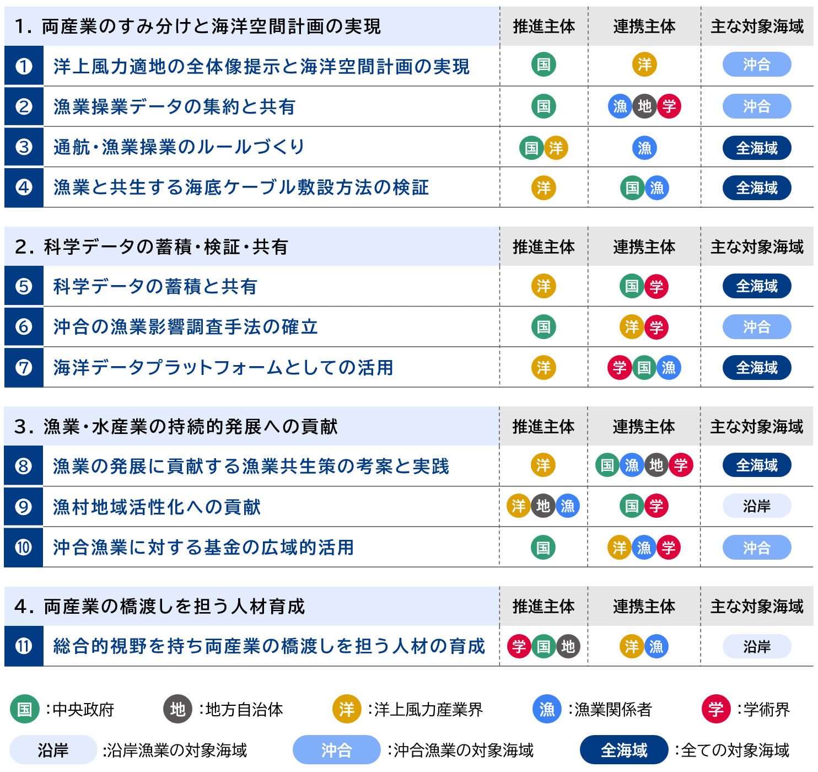818x772 pixels.
Task: Click the 連携主体 column header in section 4
Action: 644,607
